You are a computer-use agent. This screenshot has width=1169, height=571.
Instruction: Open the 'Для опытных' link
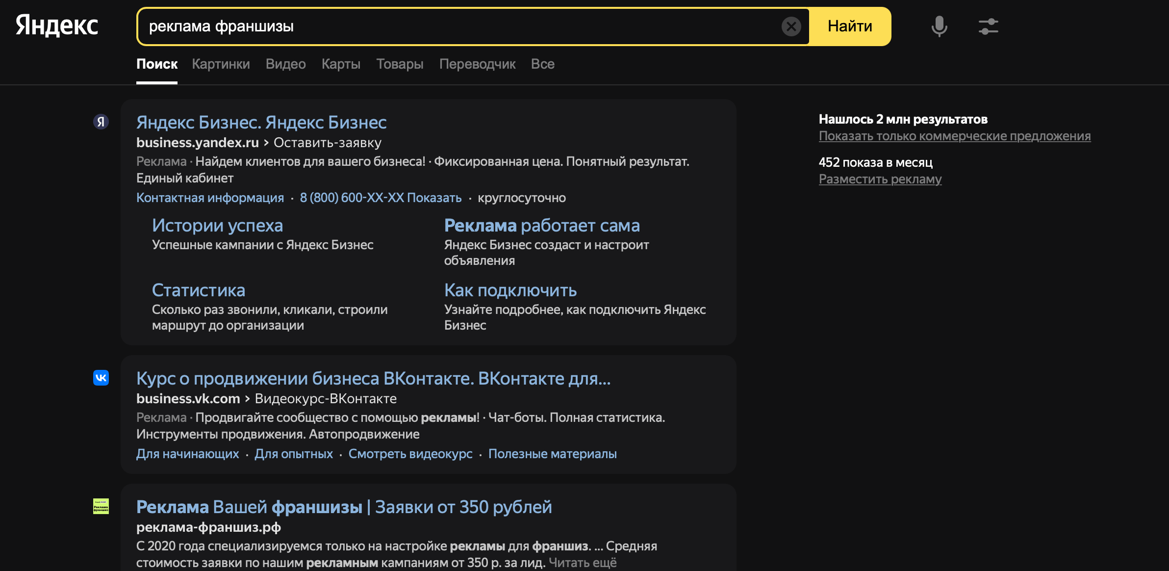click(x=293, y=454)
